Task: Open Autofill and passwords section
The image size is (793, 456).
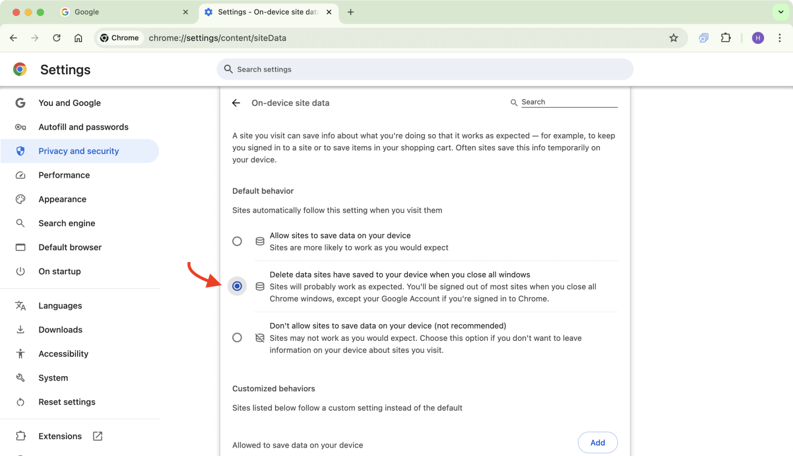Action: (83, 127)
